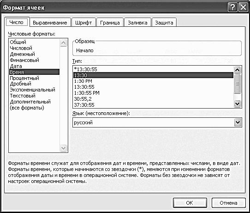This screenshot has width=250, height=213.
Task: Click the type list scroll-down arrow
Action: (x=237, y=103)
